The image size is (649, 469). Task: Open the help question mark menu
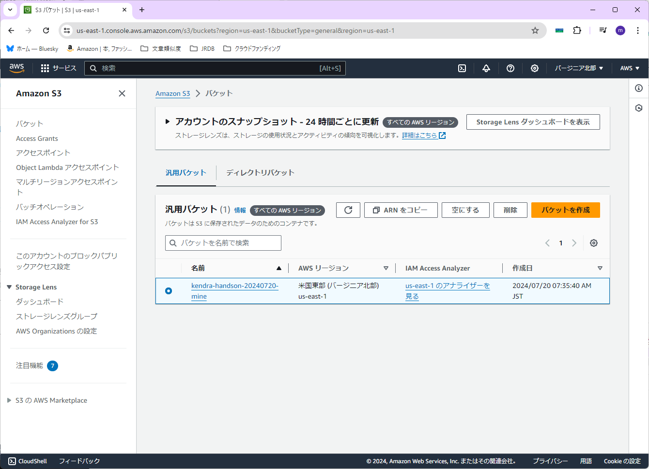click(510, 68)
